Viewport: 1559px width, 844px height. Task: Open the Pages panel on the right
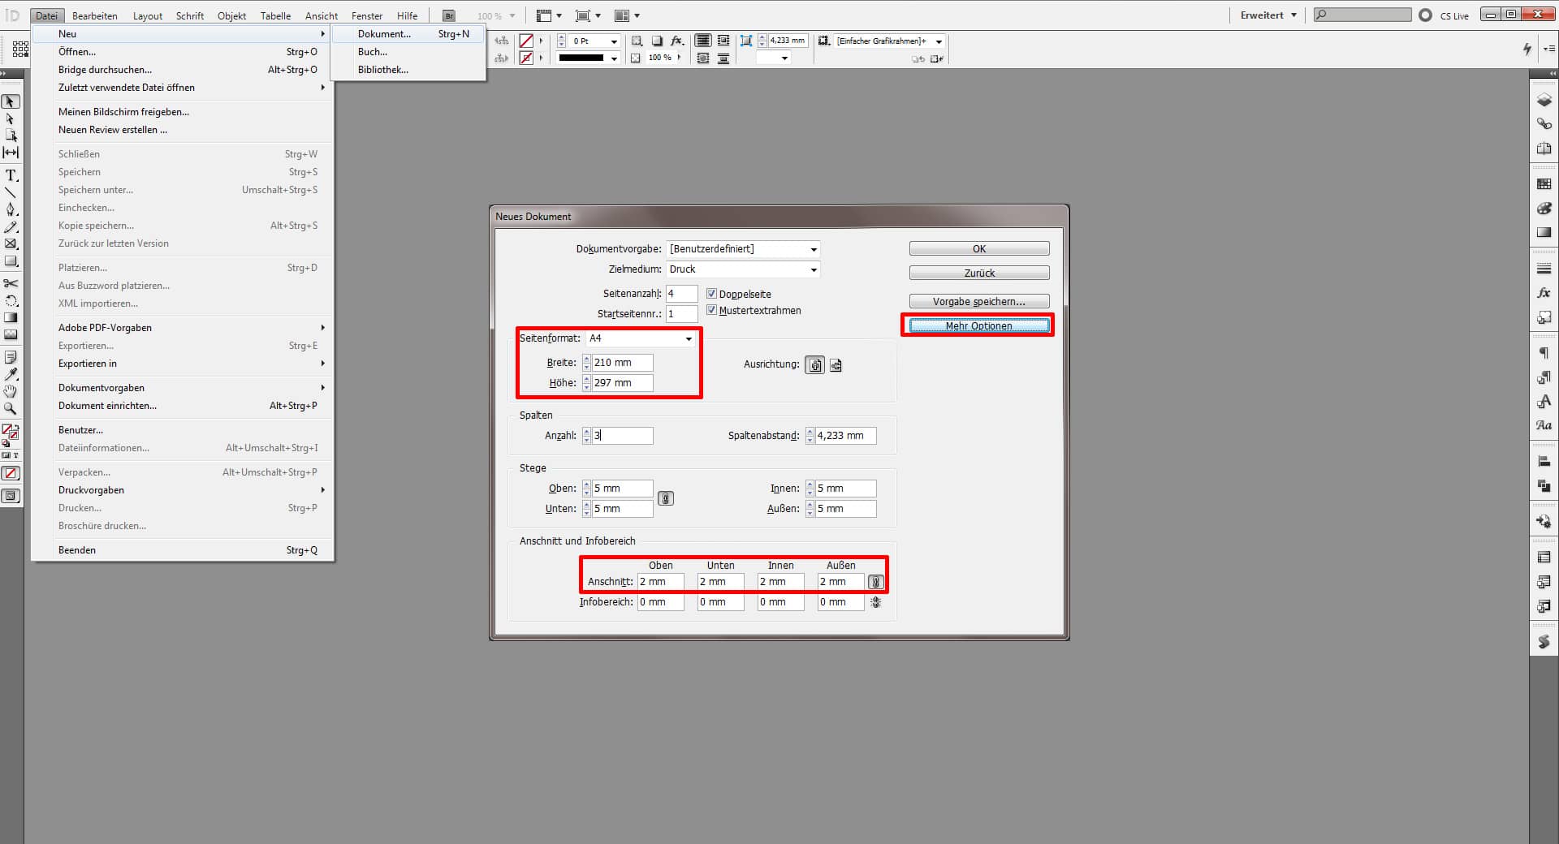pos(1545,147)
